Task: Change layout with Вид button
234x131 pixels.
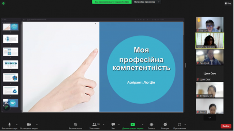Action: pos(228,3)
